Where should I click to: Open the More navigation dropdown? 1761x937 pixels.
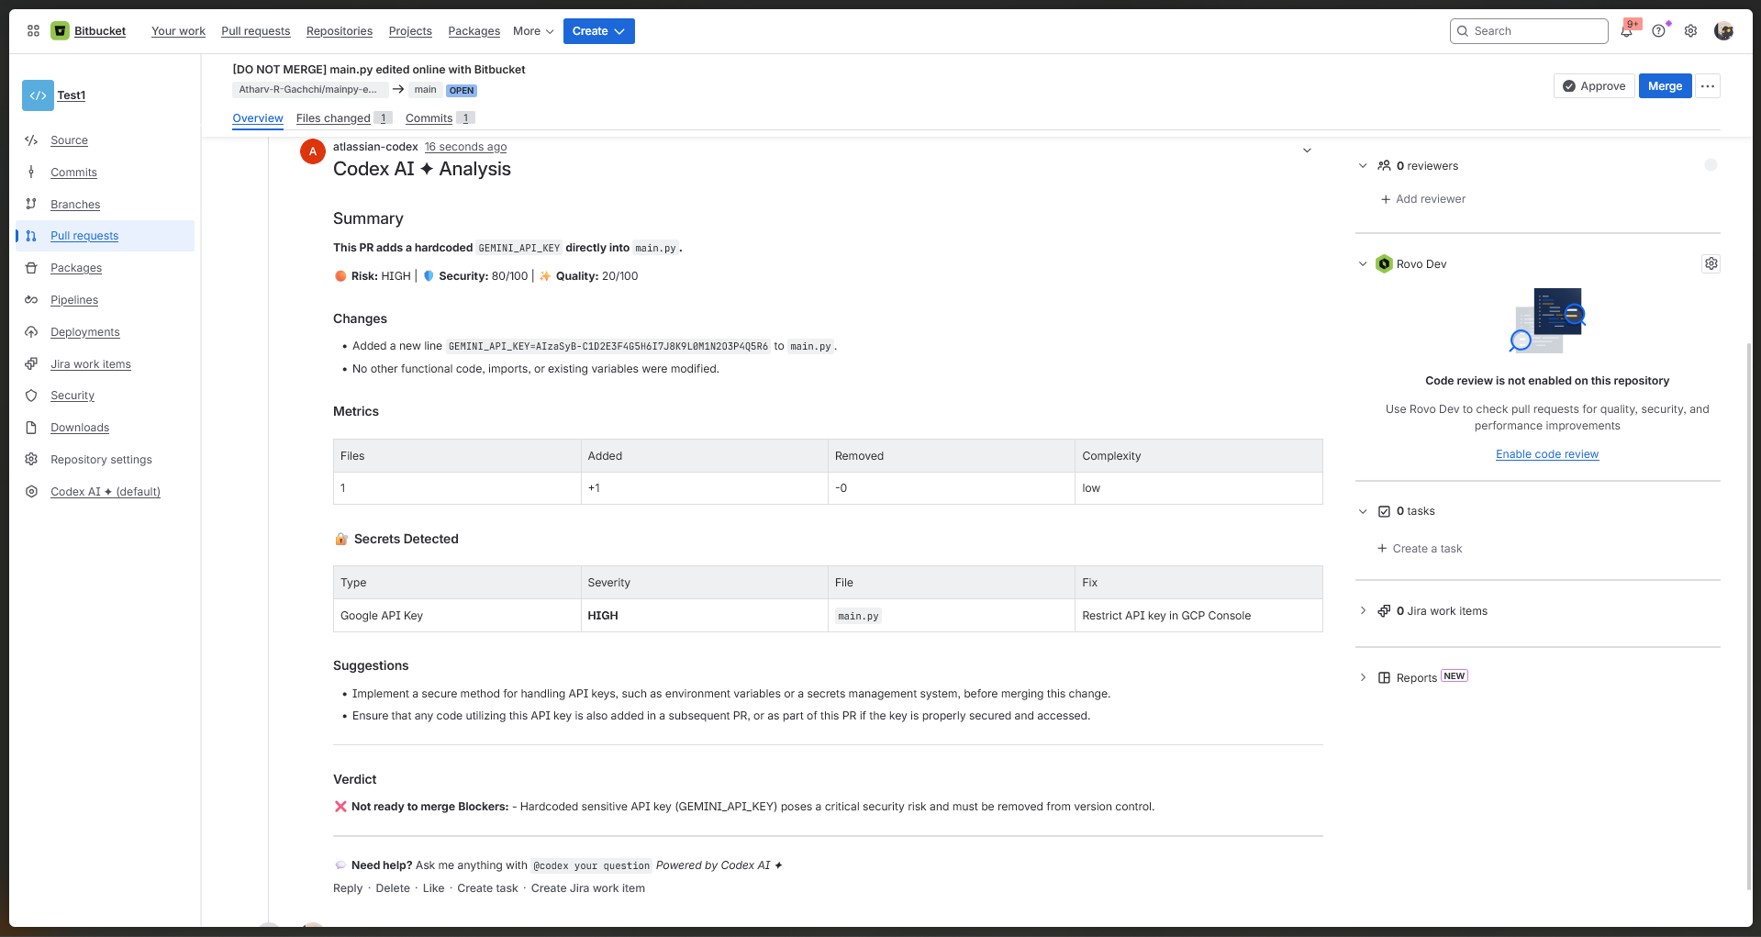pos(533,31)
